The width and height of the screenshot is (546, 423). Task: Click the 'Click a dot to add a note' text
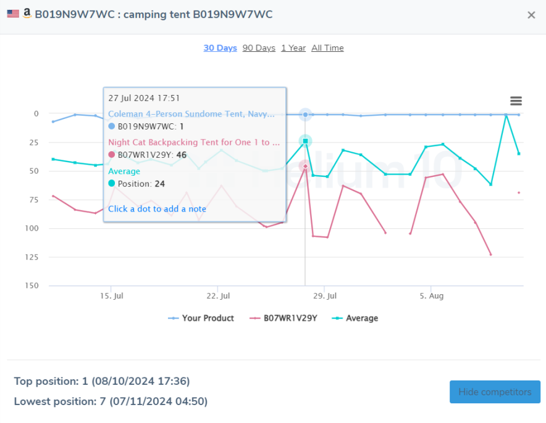(157, 210)
